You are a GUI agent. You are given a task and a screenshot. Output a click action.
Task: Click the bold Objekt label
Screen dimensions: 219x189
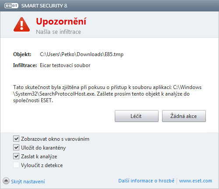tap(22, 54)
